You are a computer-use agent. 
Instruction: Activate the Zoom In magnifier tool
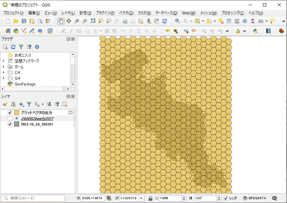77,21
